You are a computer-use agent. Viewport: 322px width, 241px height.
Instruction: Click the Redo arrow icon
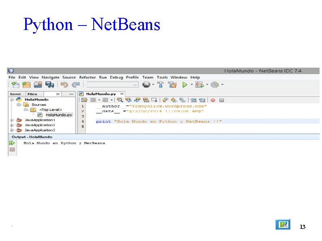75,85
